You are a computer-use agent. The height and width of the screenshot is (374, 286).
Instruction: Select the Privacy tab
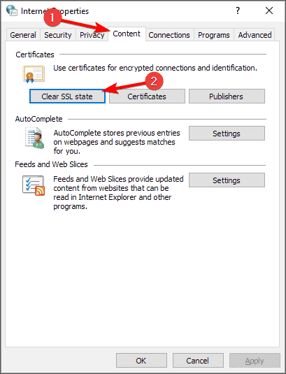(92, 35)
